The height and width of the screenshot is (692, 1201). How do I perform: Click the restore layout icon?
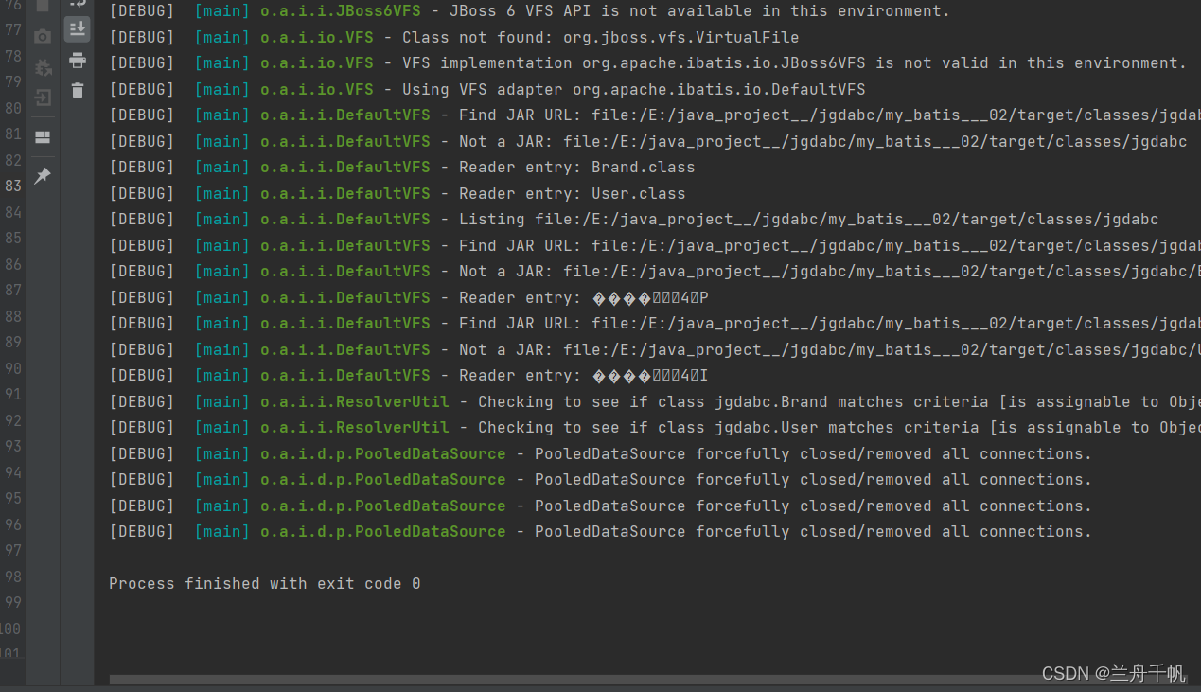point(43,137)
